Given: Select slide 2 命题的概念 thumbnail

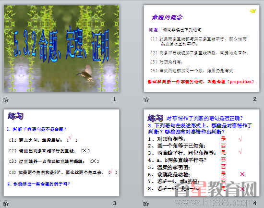Looking at the screenshot, I should point(202,49).
